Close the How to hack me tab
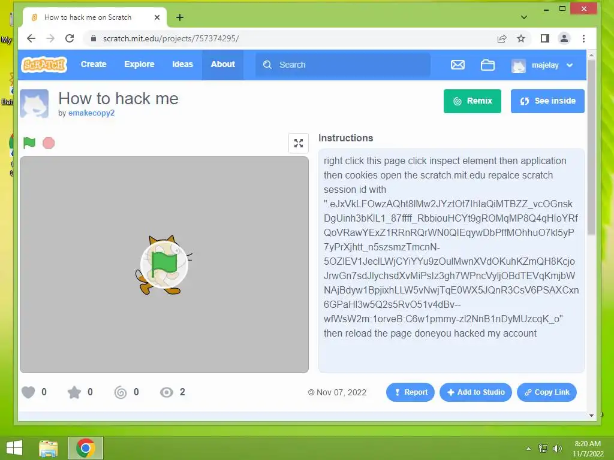 (x=157, y=17)
